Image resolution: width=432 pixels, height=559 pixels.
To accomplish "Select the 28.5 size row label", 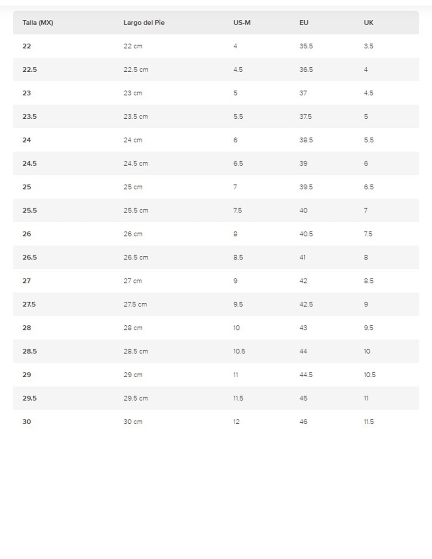I will point(29,351).
